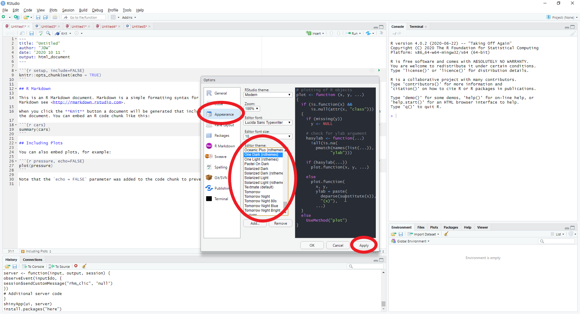Open Project (None) menu

(562, 17)
